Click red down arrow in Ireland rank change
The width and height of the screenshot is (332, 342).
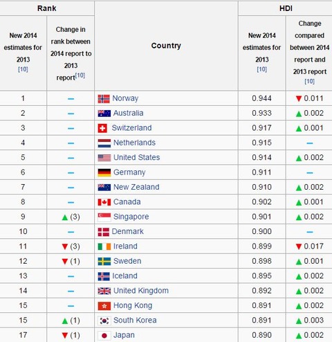(65, 246)
